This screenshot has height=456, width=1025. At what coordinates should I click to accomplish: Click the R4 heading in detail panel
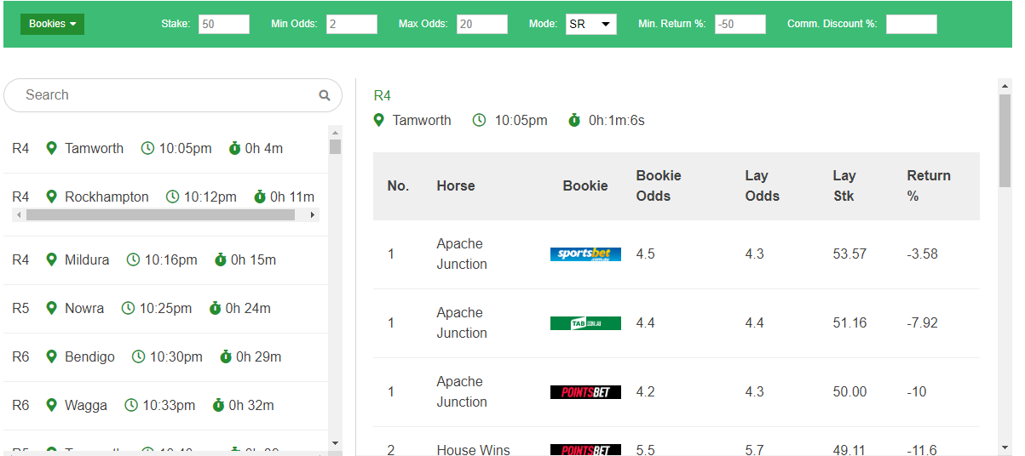[383, 95]
